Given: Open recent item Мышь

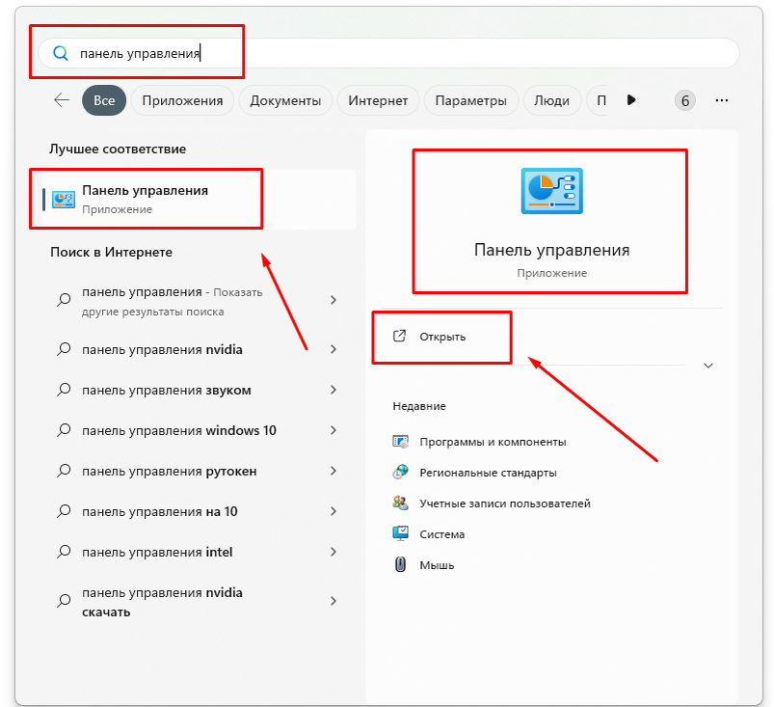Looking at the screenshot, I should 437,565.
